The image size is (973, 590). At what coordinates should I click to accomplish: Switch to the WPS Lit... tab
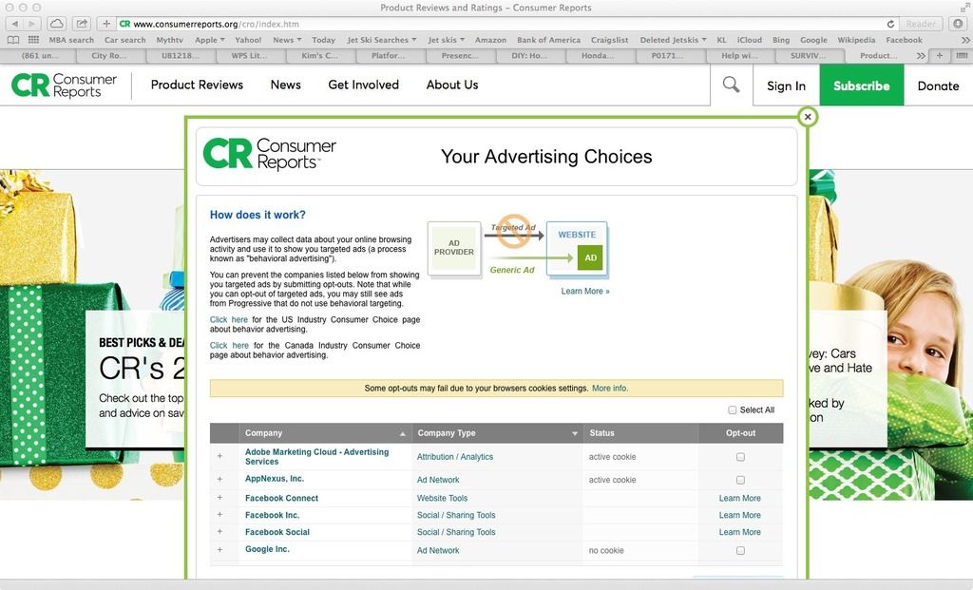coord(251,55)
